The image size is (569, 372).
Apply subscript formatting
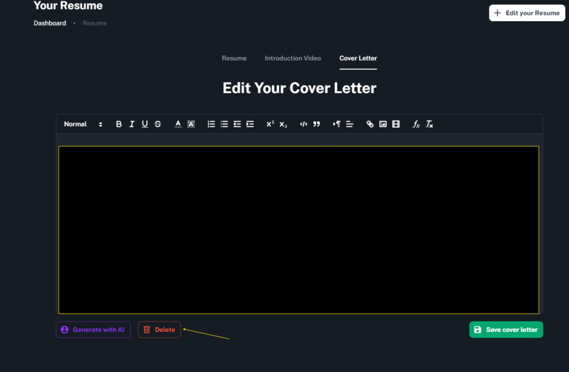pos(283,124)
